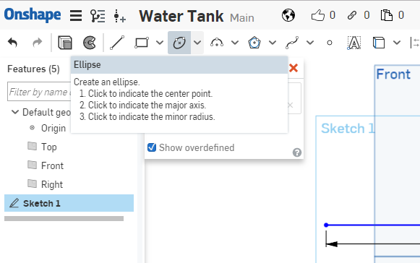Select the Ellipse tool icon
The image size is (420, 263).
click(179, 43)
